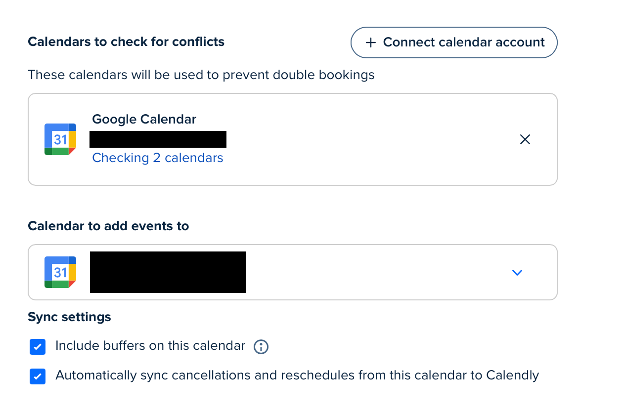Click the Google Calendar icon in the conflicts card
The image size is (624, 416).
(60, 139)
